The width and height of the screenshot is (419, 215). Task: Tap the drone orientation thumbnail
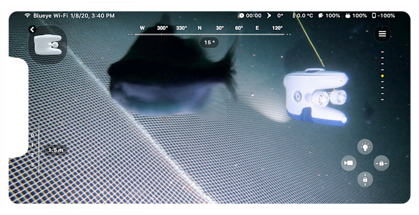click(48, 45)
